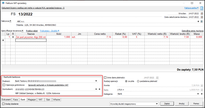205x108 pixels.
Task: Click the Kurs link label
Action: (106, 90)
